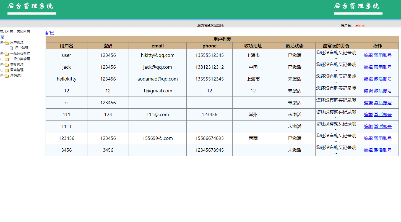The height and width of the screenshot is (222, 401).
Task: Disable the account for user jack
Action: click(x=383, y=67)
